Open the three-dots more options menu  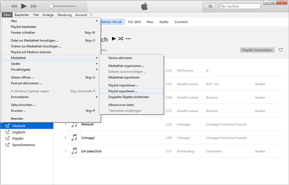coord(128,38)
